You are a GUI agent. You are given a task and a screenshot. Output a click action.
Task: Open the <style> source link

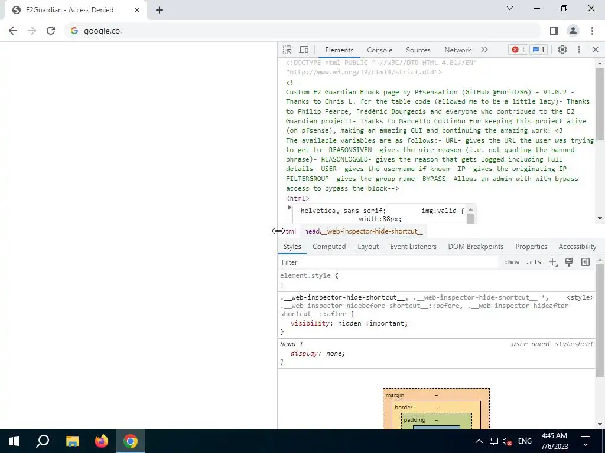(x=580, y=297)
